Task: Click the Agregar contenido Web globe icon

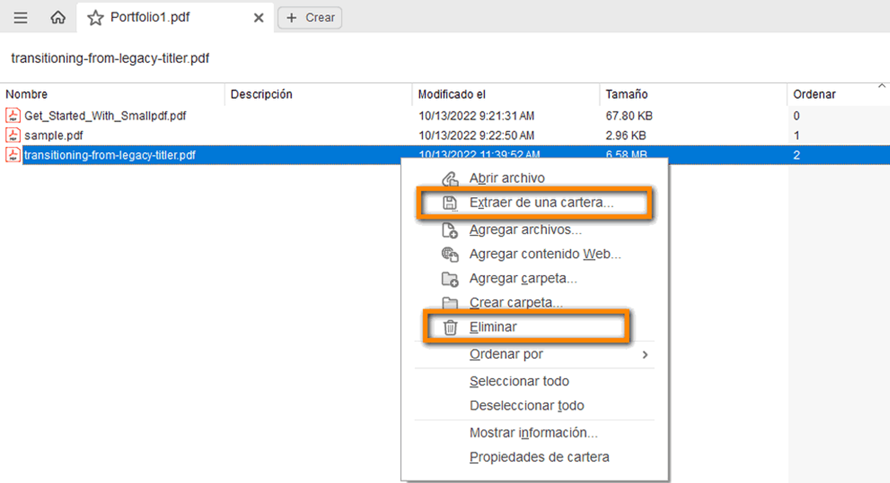Action: coord(450,254)
